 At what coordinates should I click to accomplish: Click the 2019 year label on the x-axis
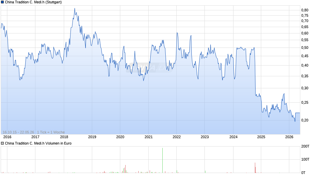click(x=92, y=137)
